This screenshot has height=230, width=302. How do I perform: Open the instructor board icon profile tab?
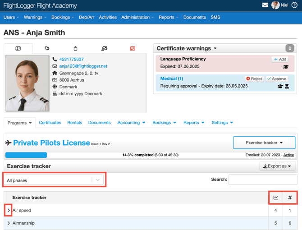104,48
